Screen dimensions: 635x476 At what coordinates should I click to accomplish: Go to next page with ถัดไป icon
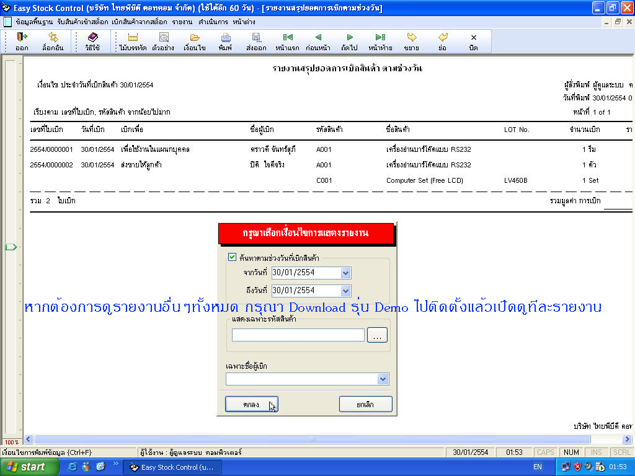tap(350, 40)
